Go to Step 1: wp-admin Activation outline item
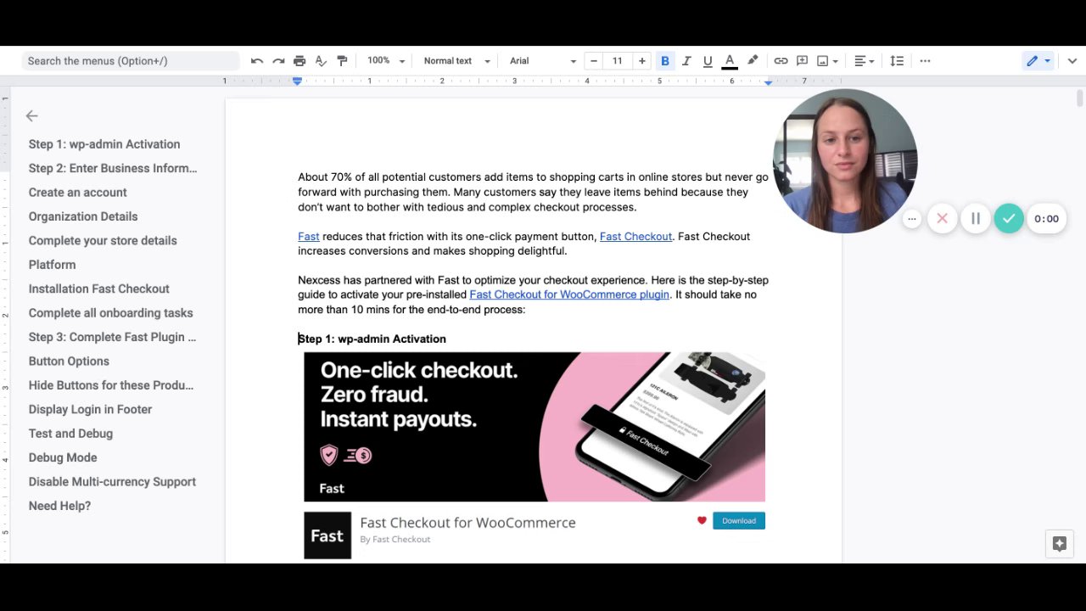The height and width of the screenshot is (611, 1086). coord(104,144)
